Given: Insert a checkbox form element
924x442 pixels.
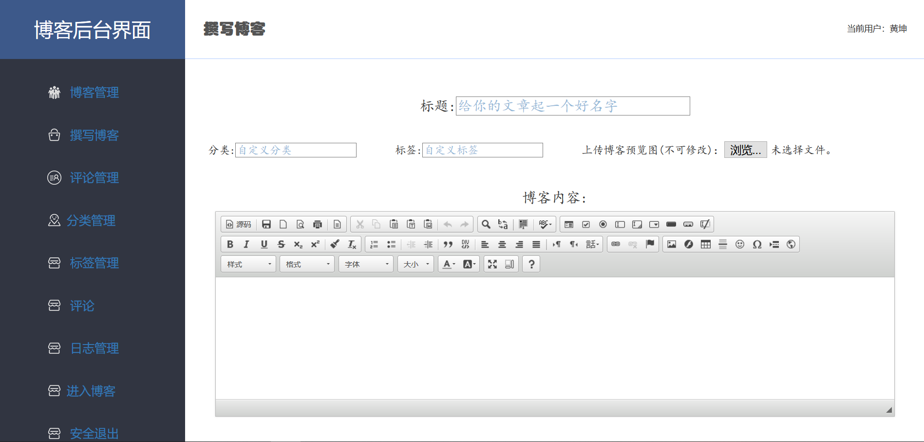Looking at the screenshot, I should pos(585,224).
